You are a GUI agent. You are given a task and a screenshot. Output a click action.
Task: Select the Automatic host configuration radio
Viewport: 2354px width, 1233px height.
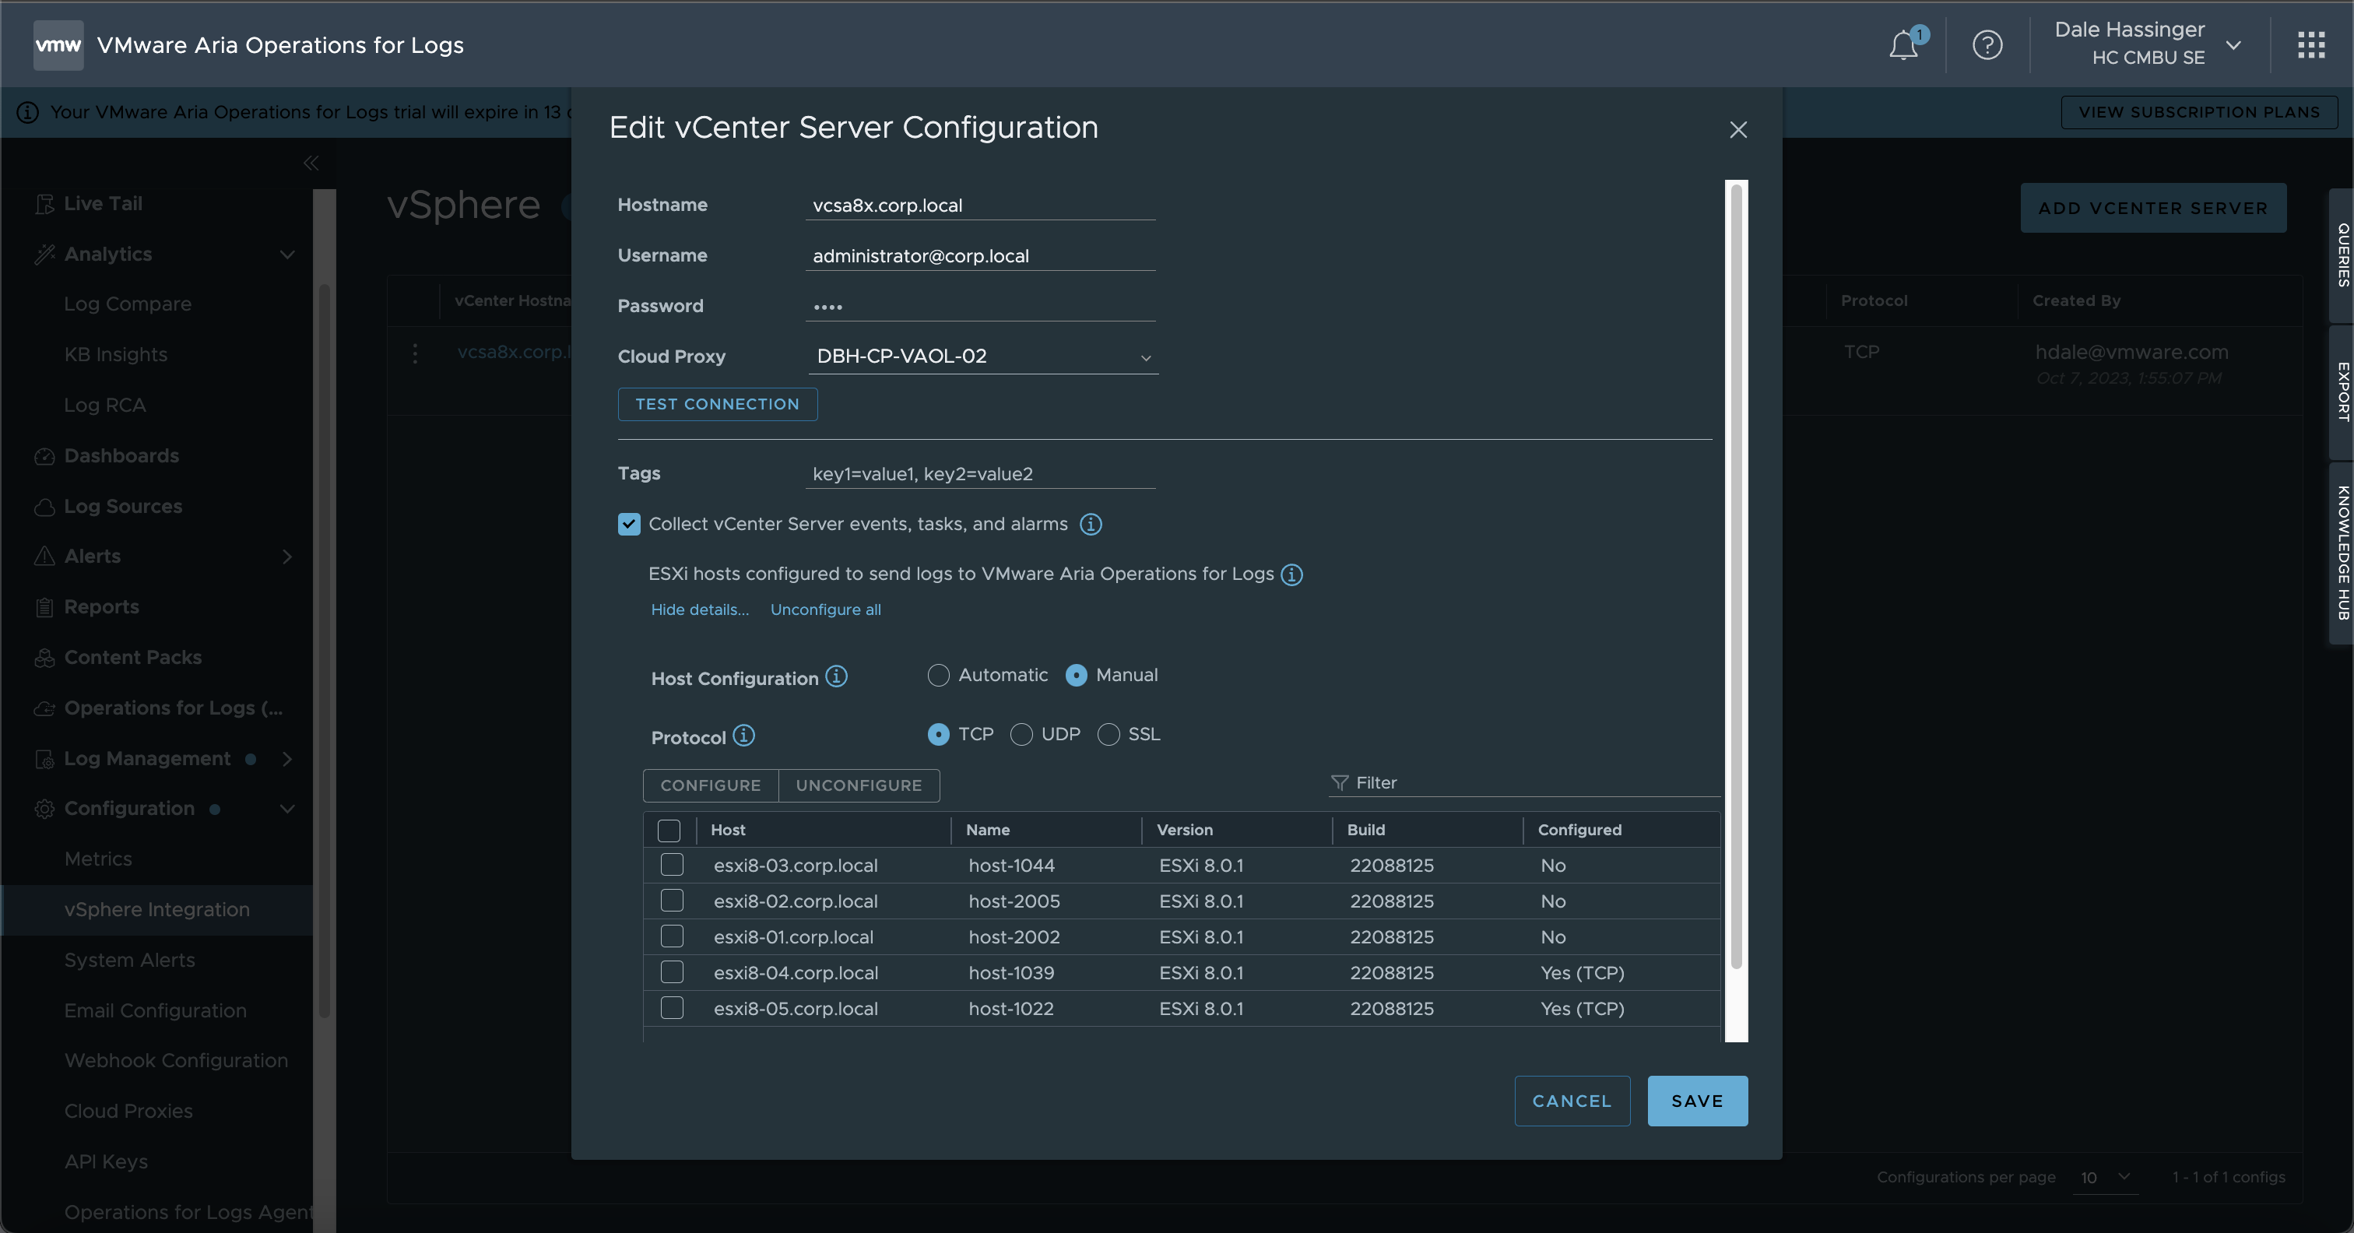(x=939, y=676)
